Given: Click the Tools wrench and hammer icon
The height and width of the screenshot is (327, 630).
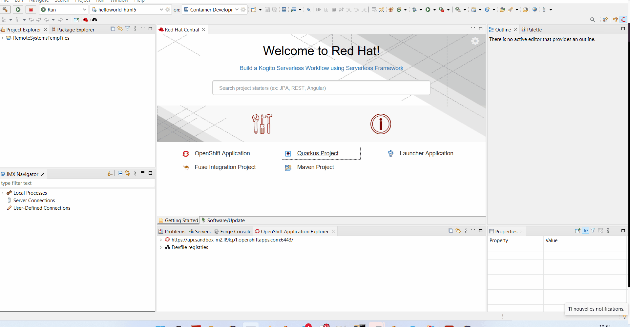Looking at the screenshot, I should point(262,124).
